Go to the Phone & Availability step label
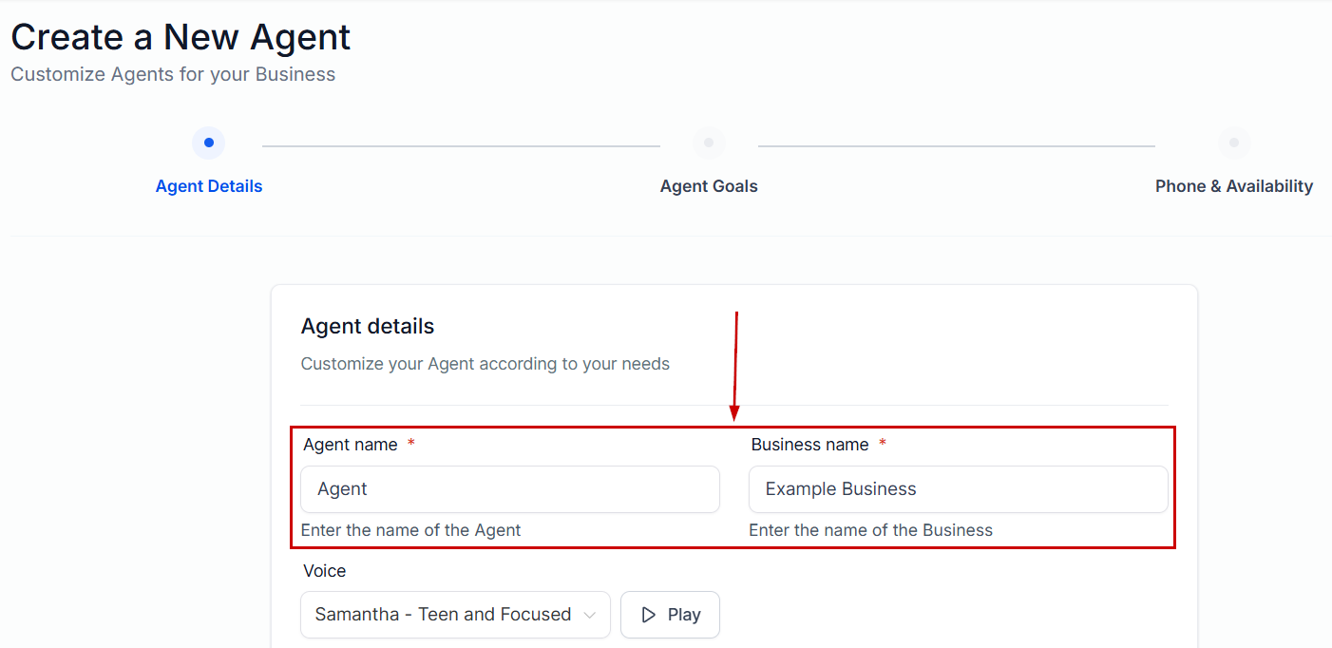The image size is (1332, 648). click(1233, 186)
